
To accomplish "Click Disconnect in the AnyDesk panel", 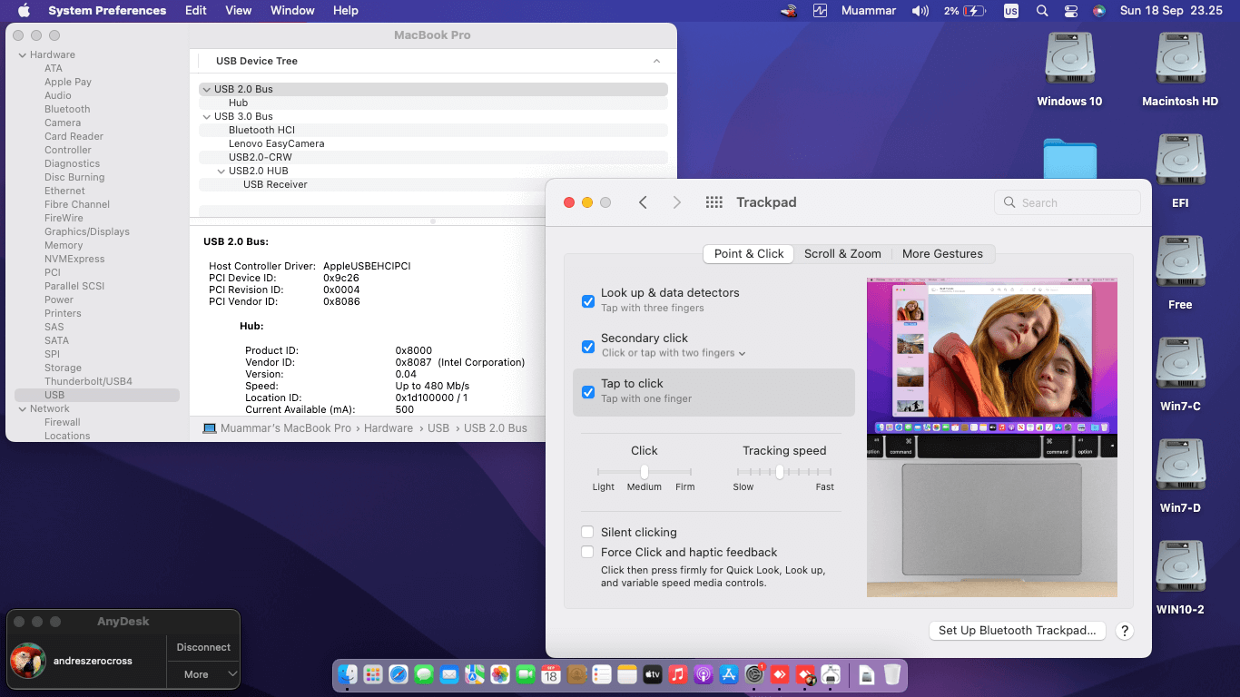I will (x=203, y=647).
